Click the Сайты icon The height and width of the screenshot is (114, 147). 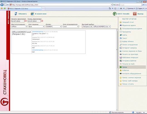pyautogui.click(x=121, y=35)
